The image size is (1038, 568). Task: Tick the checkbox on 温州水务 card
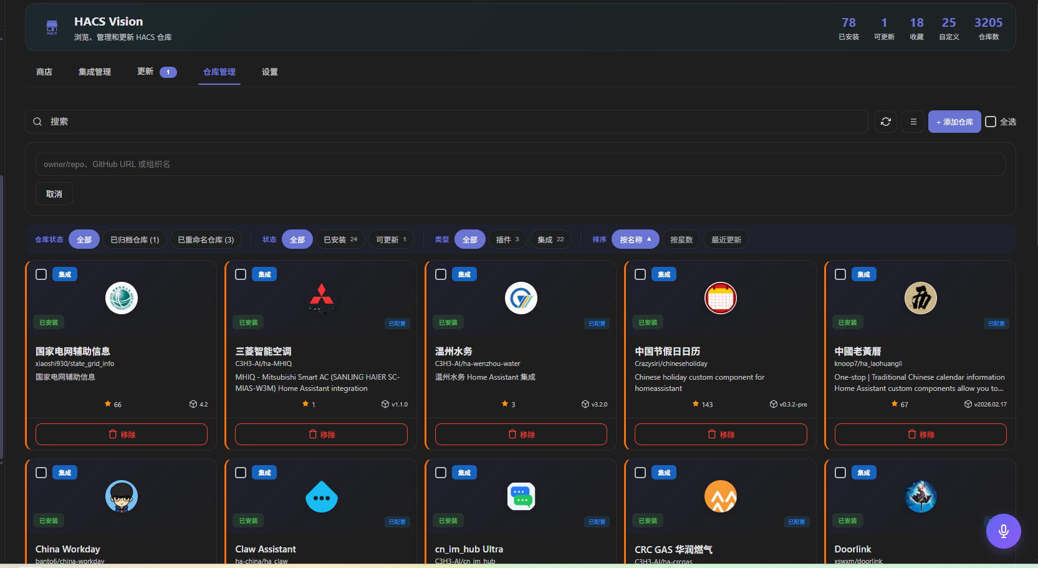coord(441,274)
